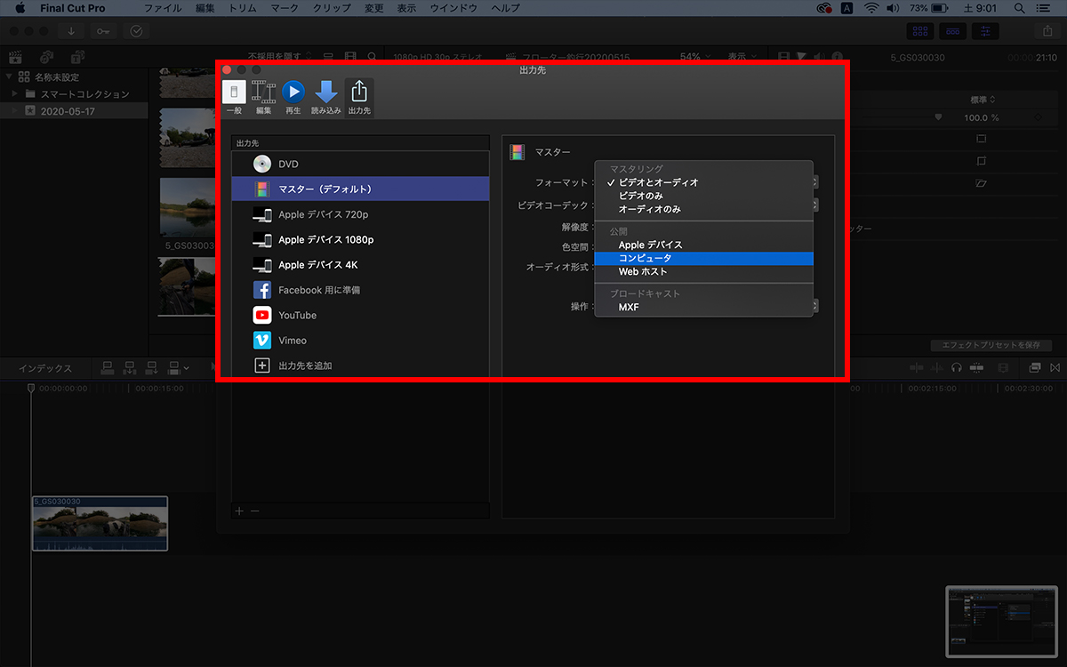Open the 一般 preferences pane icon
1067x667 pixels.
(234, 98)
